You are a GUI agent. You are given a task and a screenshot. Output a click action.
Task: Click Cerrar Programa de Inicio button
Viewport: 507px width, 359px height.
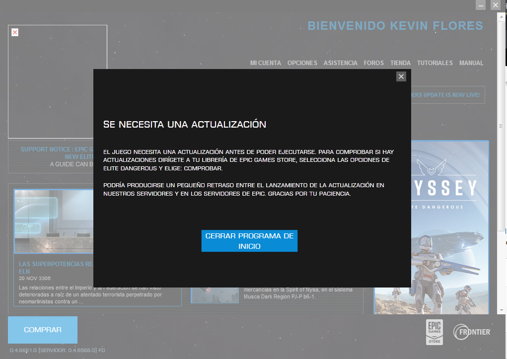[249, 241]
